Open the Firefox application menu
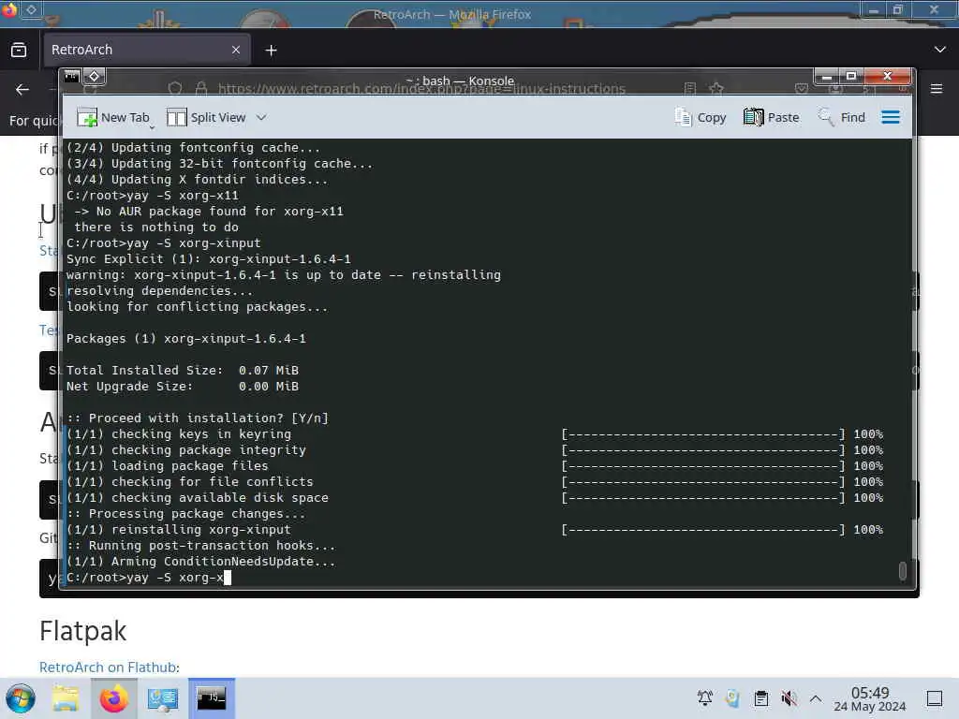The width and height of the screenshot is (959, 719). (937, 89)
